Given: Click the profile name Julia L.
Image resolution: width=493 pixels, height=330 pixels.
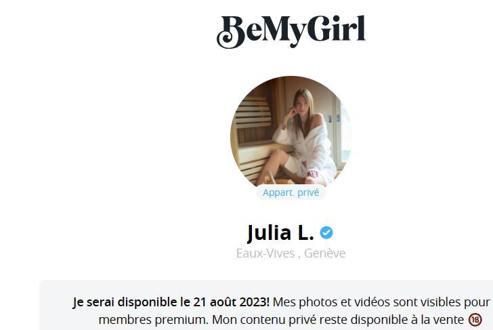Looking at the screenshot, I should [x=280, y=233].
